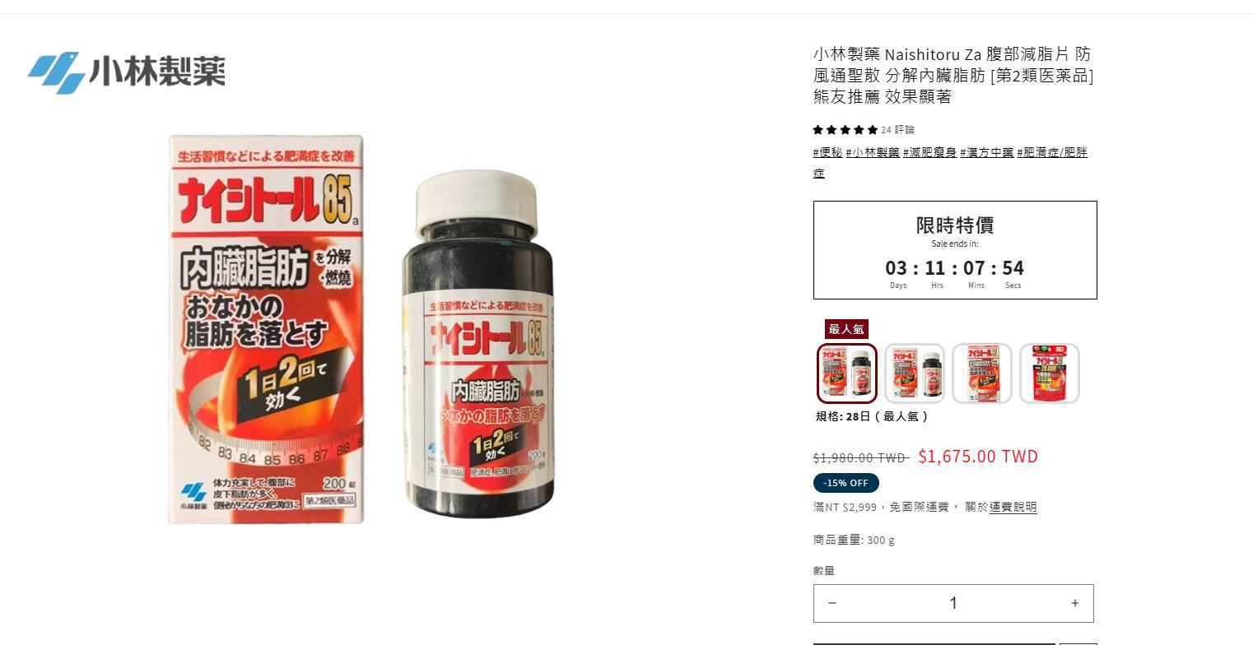This screenshot has width=1253, height=645.
Task: Open the #漢方中藥 tag link
Action: click(x=986, y=152)
